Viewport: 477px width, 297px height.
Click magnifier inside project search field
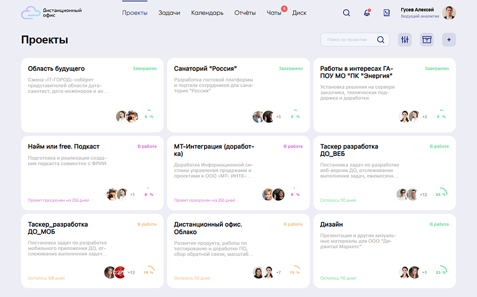click(x=381, y=40)
